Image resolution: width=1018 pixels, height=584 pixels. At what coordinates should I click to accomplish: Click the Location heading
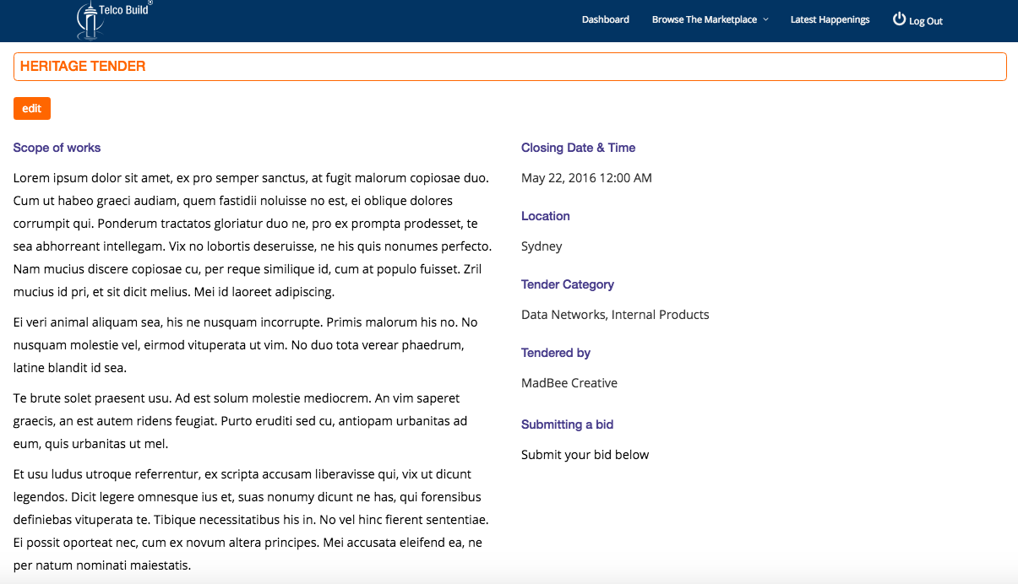click(545, 216)
